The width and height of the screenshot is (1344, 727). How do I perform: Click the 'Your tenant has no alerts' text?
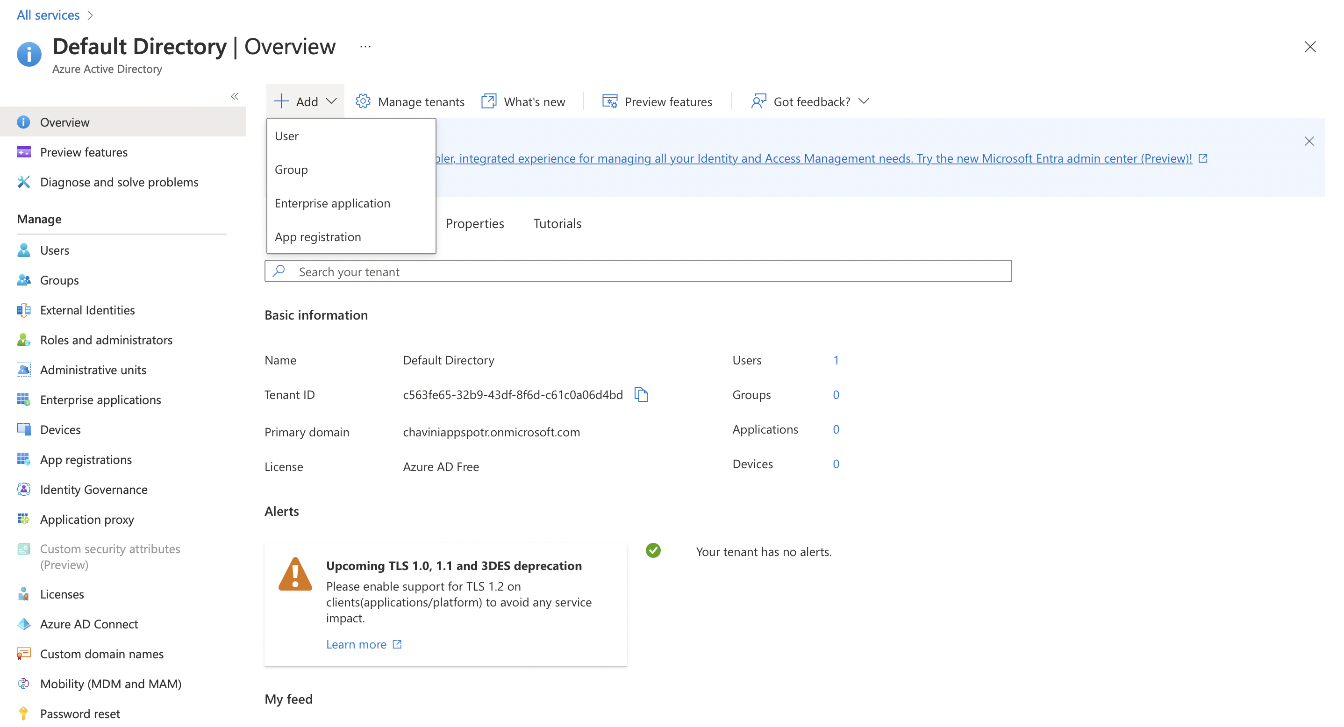tap(763, 551)
